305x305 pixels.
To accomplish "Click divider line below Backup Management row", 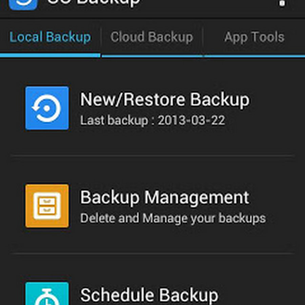I will click(152, 253).
